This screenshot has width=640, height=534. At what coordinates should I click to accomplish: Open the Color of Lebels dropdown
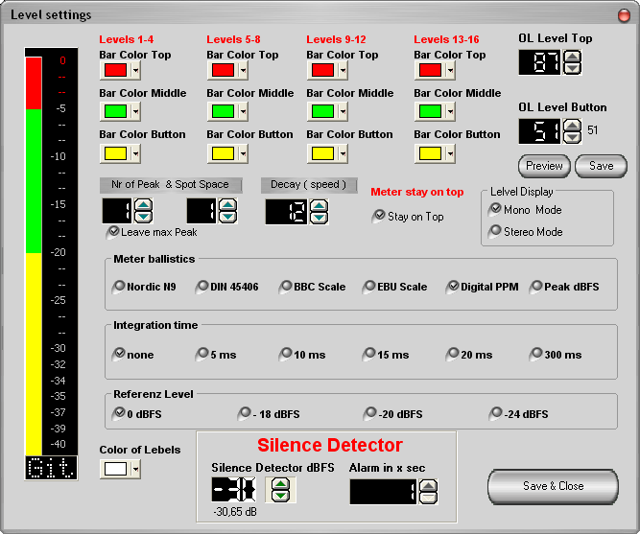pos(135,470)
